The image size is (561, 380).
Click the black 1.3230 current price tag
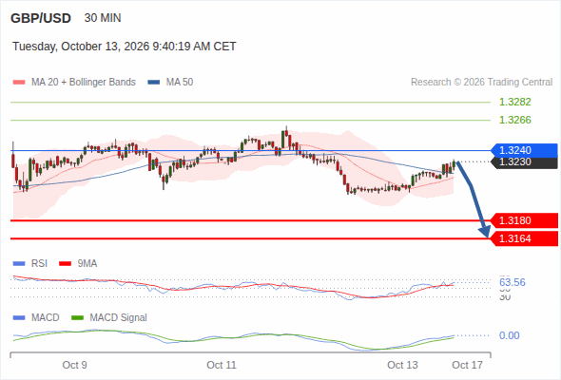[x=524, y=162]
